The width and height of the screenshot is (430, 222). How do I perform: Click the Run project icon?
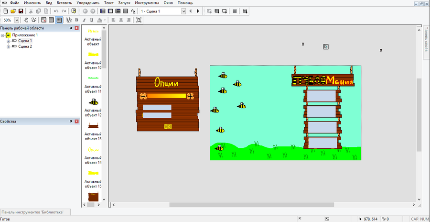(209, 11)
